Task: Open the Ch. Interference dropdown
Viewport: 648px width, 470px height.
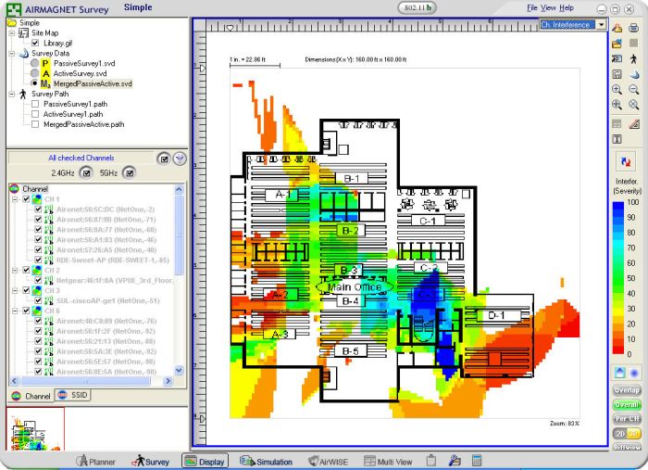Action: click(x=602, y=25)
